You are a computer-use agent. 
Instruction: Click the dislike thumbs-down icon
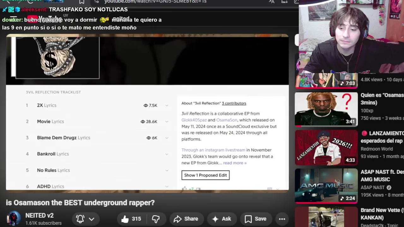click(x=156, y=219)
